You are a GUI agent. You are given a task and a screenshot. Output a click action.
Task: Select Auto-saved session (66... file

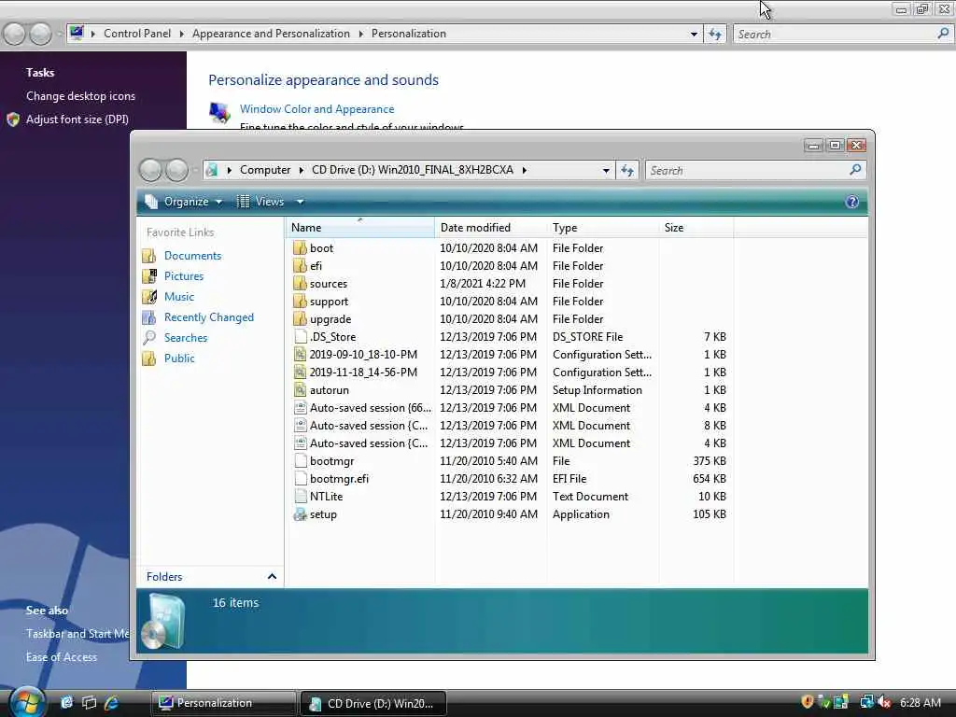pos(370,407)
